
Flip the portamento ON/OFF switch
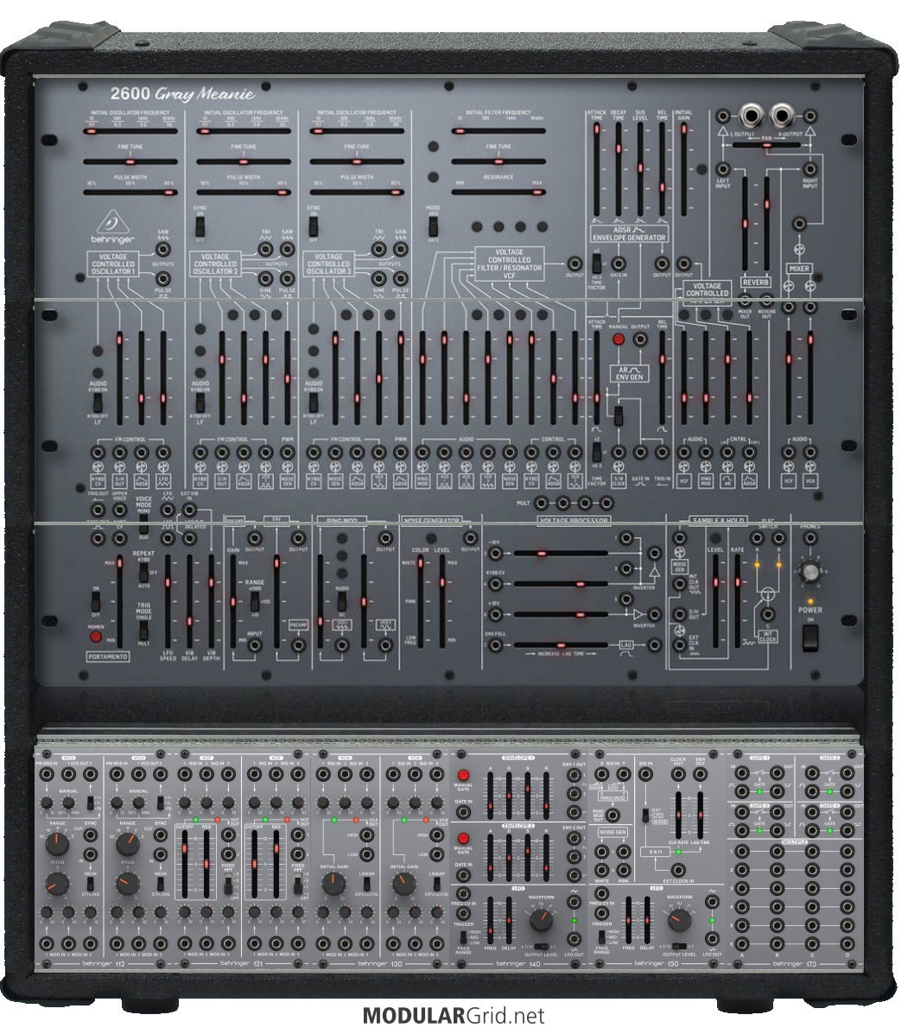[x=96, y=601]
